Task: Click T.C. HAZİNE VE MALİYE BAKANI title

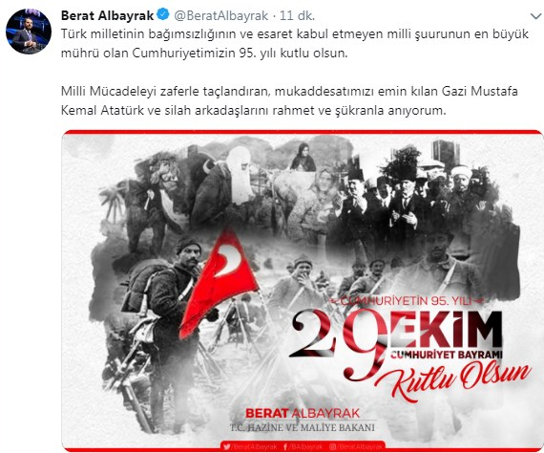Action: [x=303, y=427]
